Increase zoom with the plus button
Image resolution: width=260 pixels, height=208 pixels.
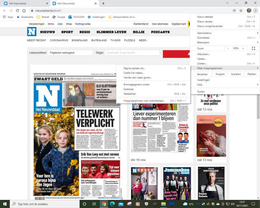[244, 48]
